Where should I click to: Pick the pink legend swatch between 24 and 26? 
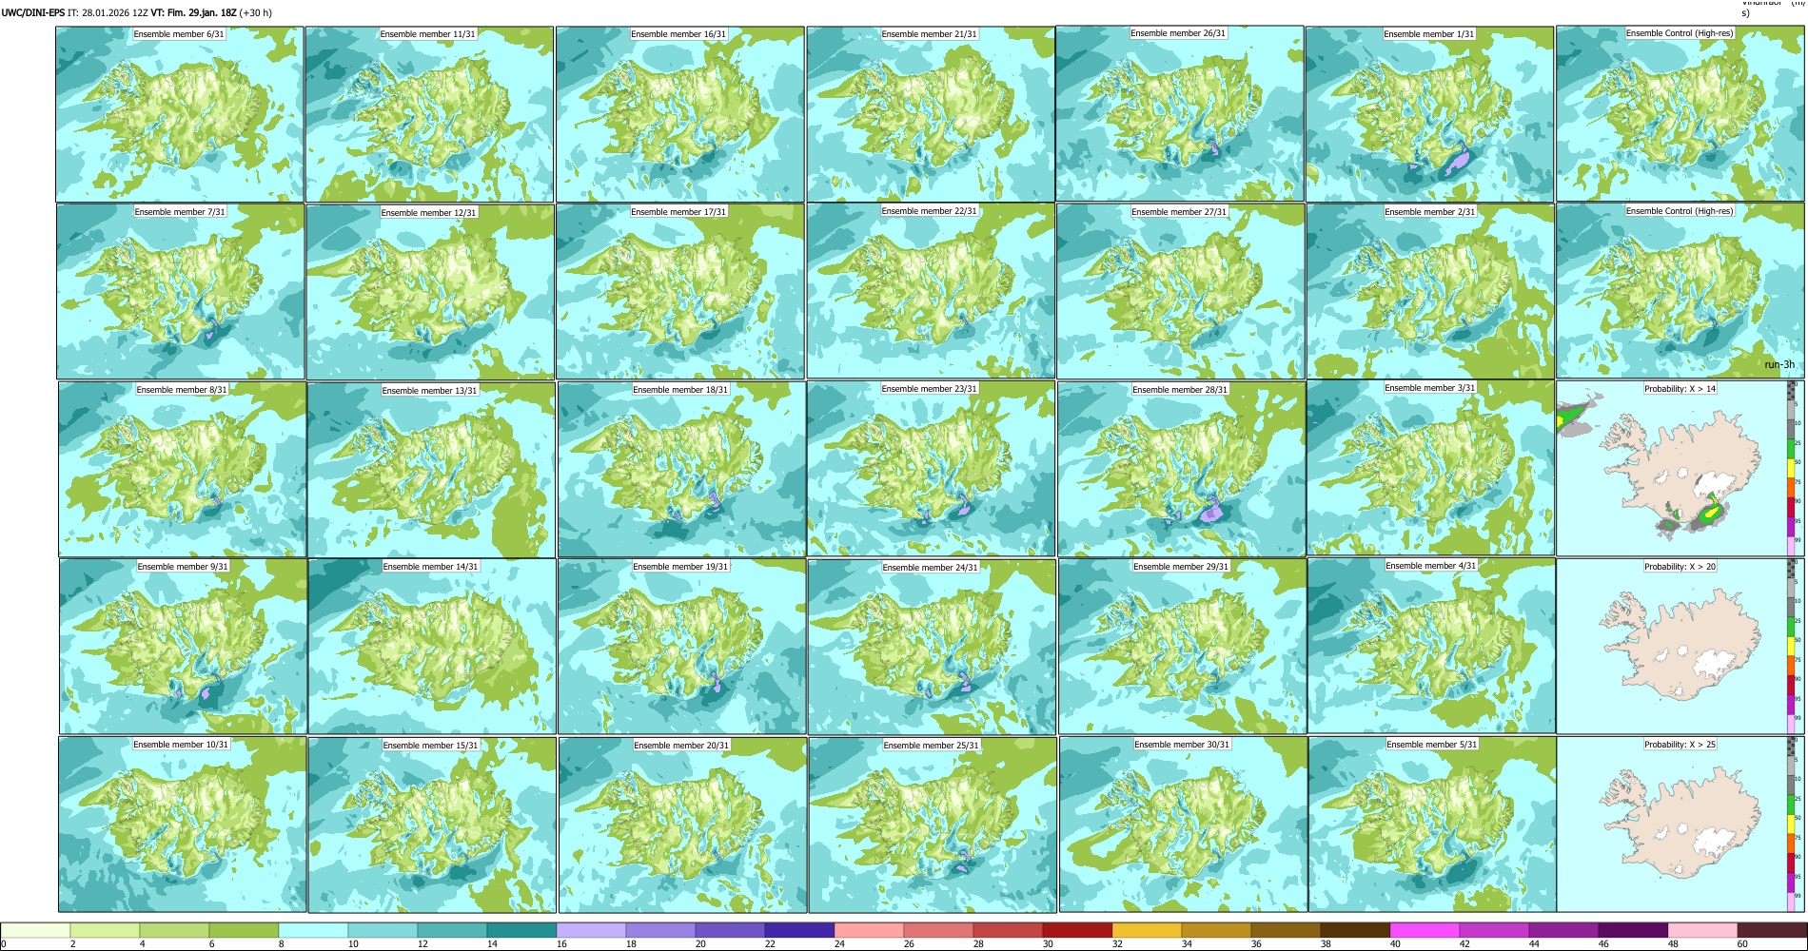869,930
